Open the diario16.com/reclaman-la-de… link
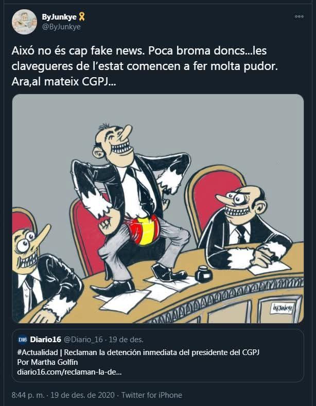Viewport: 316px width, 406px height. pyautogui.click(x=69, y=372)
